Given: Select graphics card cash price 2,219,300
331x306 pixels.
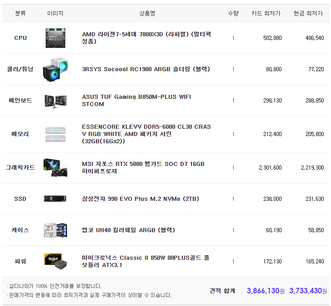Looking at the screenshot, I should [312, 168].
